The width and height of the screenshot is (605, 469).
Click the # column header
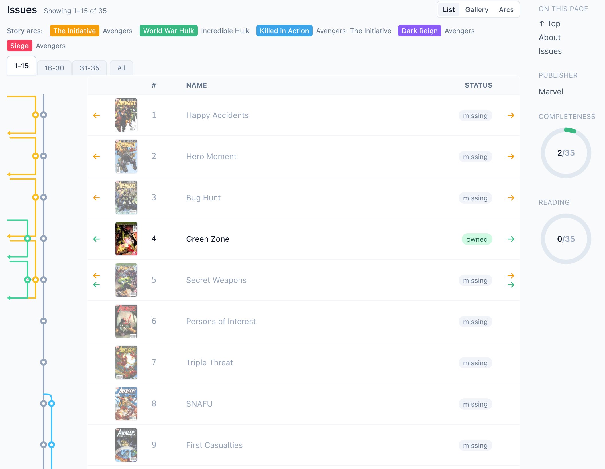(154, 85)
